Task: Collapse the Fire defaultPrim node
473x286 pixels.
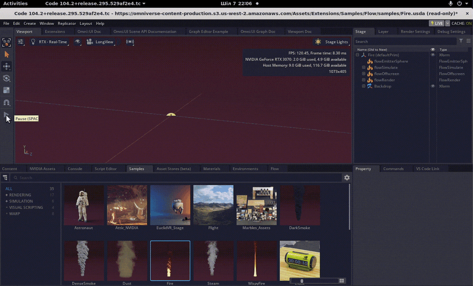Action: click(x=357, y=55)
